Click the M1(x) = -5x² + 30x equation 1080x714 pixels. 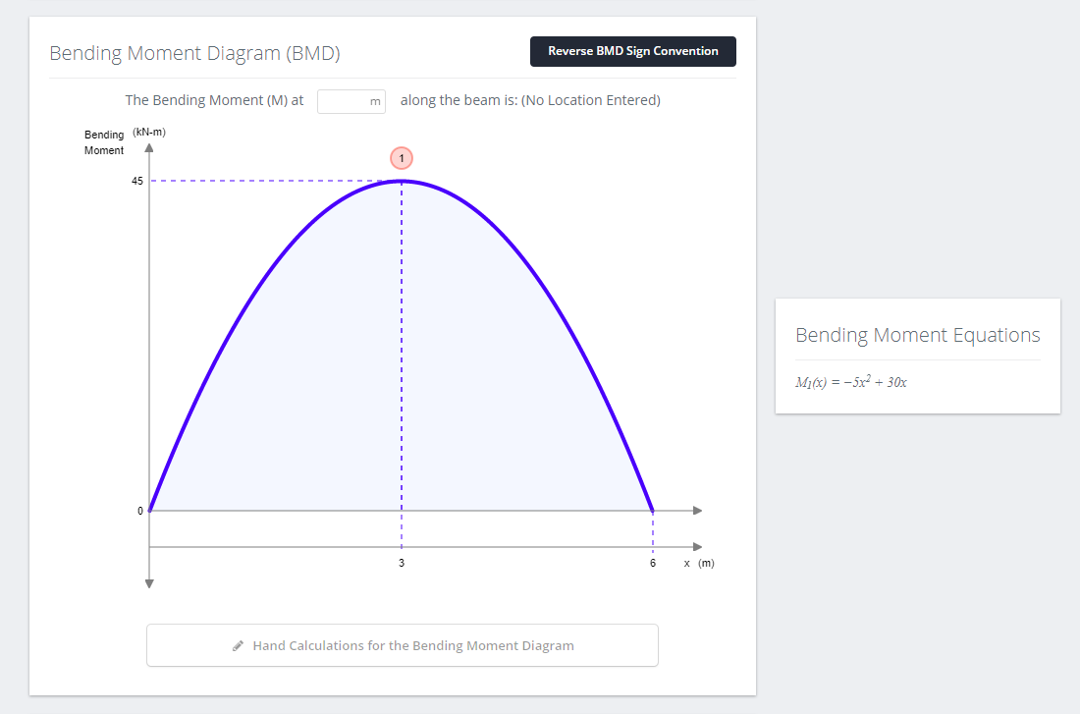tap(850, 382)
